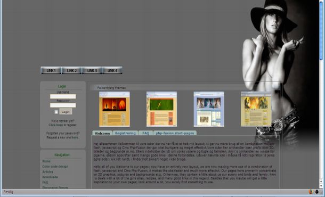Submit with the Login button
The width and height of the screenshot is (325, 197).
(x=66, y=111)
